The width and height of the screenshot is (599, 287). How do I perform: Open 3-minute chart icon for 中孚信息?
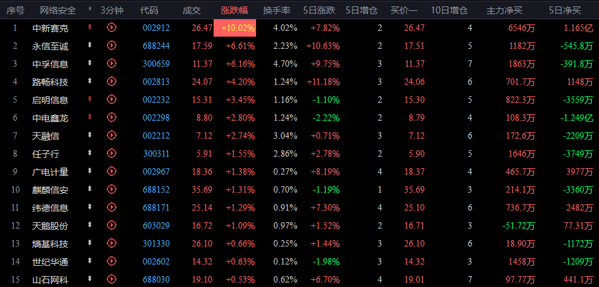(x=111, y=64)
